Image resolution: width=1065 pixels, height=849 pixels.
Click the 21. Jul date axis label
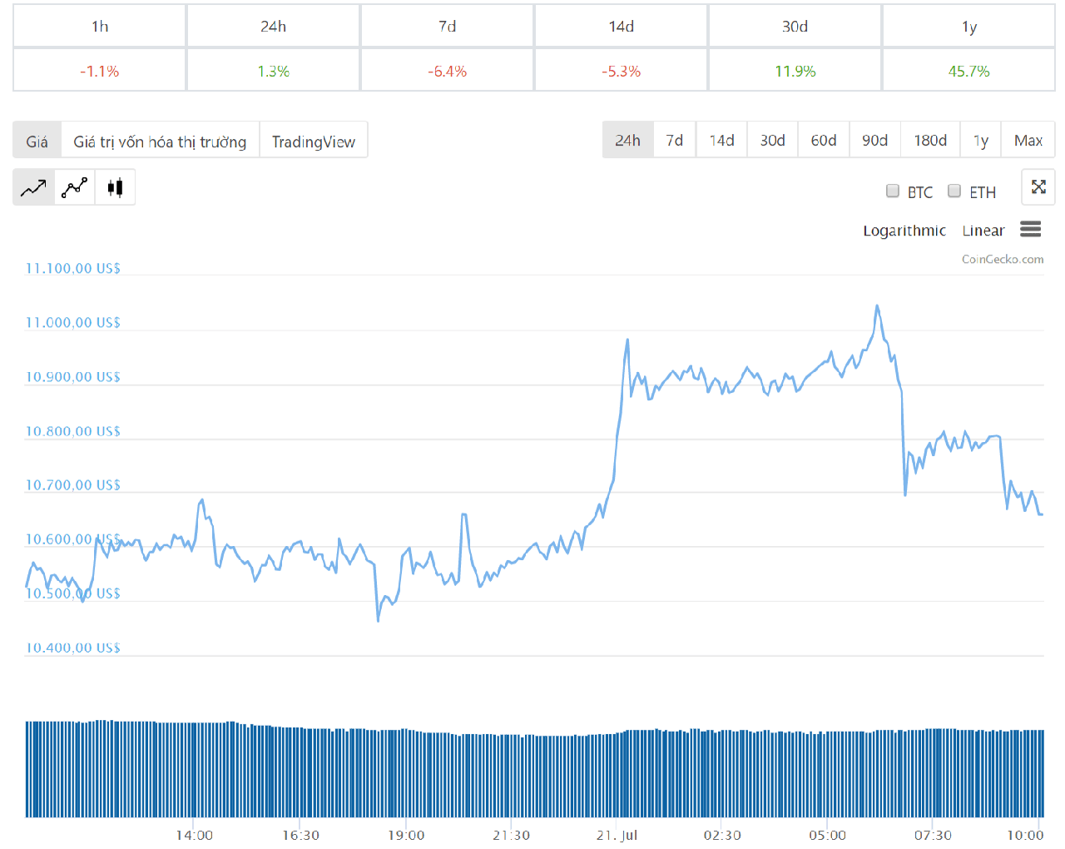click(617, 835)
